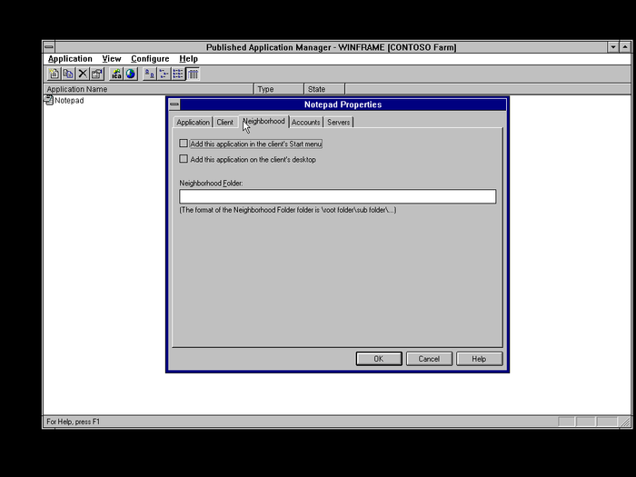636x477 pixels.
Task: Click the Copy application toolbar icon
Action: 68,74
